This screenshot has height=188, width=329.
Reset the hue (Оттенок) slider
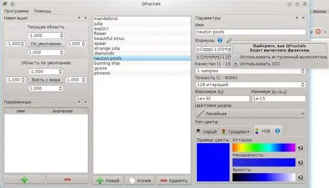(300, 148)
